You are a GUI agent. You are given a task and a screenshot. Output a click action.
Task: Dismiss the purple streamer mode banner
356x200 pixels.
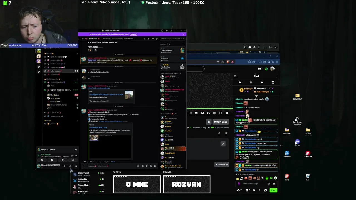pos(184,34)
